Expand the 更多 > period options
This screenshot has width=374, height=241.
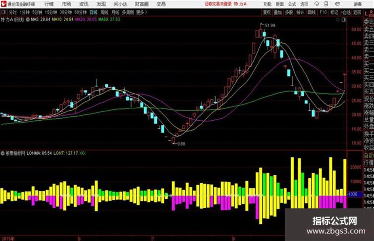click(142, 12)
